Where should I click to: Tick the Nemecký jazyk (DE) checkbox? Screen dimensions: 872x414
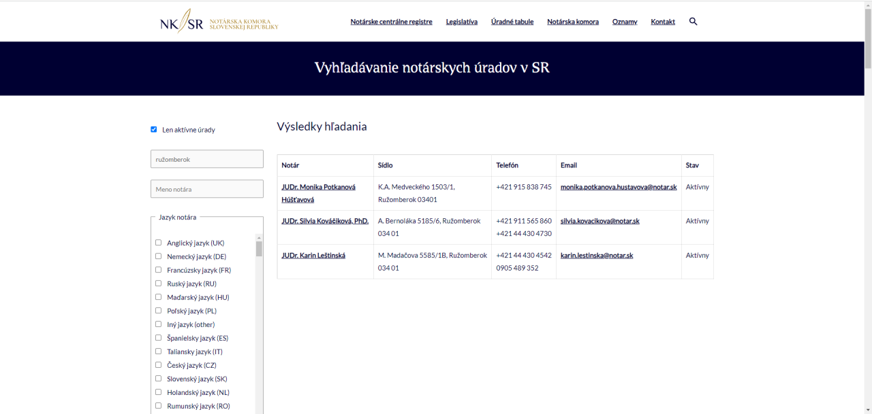159,256
